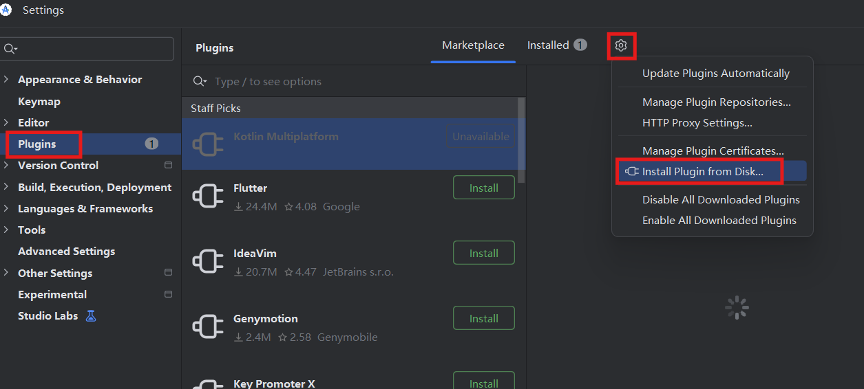Open the plugins gear settings icon
The height and width of the screenshot is (389, 864).
pyautogui.click(x=621, y=45)
